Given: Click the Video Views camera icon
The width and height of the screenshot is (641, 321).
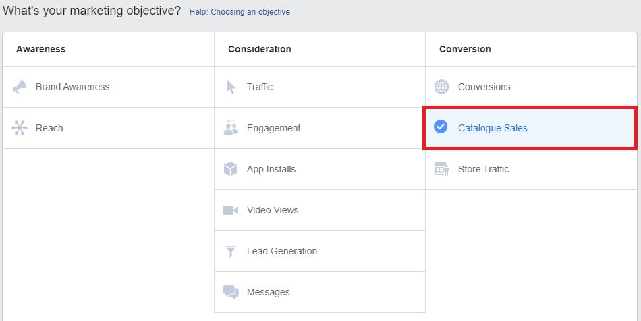Looking at the screenshot, I should (231, 210).
